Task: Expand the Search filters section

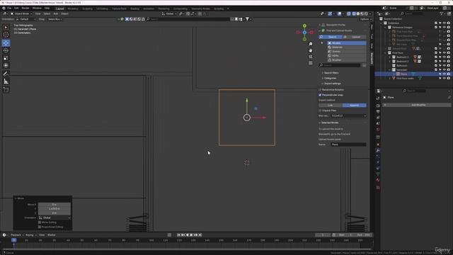Action: 331,73
